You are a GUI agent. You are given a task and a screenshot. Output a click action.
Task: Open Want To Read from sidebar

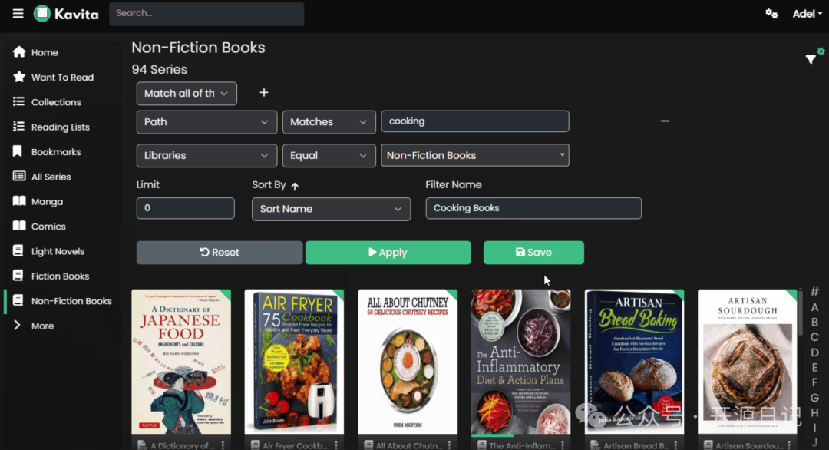tap(61, 78)
